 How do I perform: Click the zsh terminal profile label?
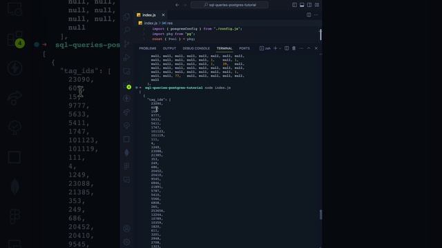pos(265,48)
